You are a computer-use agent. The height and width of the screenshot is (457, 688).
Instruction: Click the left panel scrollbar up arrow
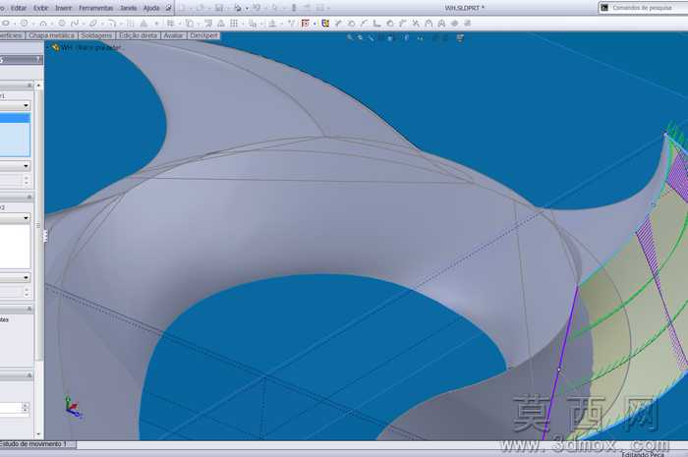pos(39,86)
